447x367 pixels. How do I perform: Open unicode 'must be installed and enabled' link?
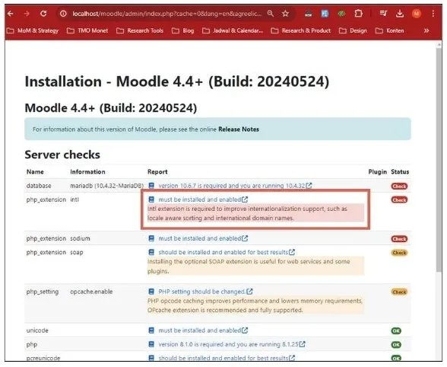click(x=203, y=330)
